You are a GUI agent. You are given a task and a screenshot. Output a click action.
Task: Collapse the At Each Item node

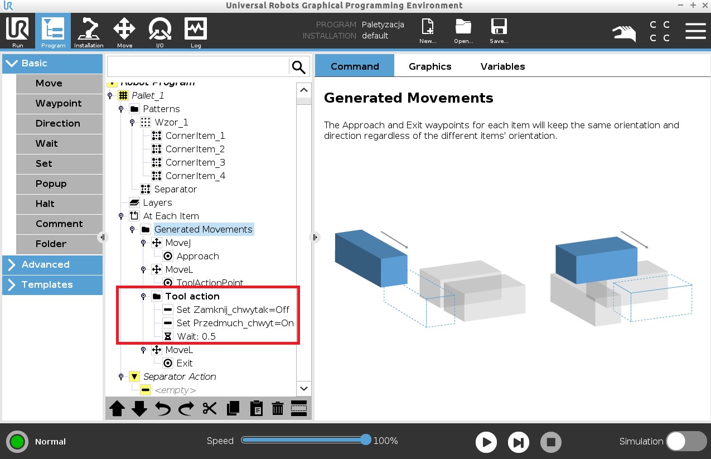pos(121,216)
